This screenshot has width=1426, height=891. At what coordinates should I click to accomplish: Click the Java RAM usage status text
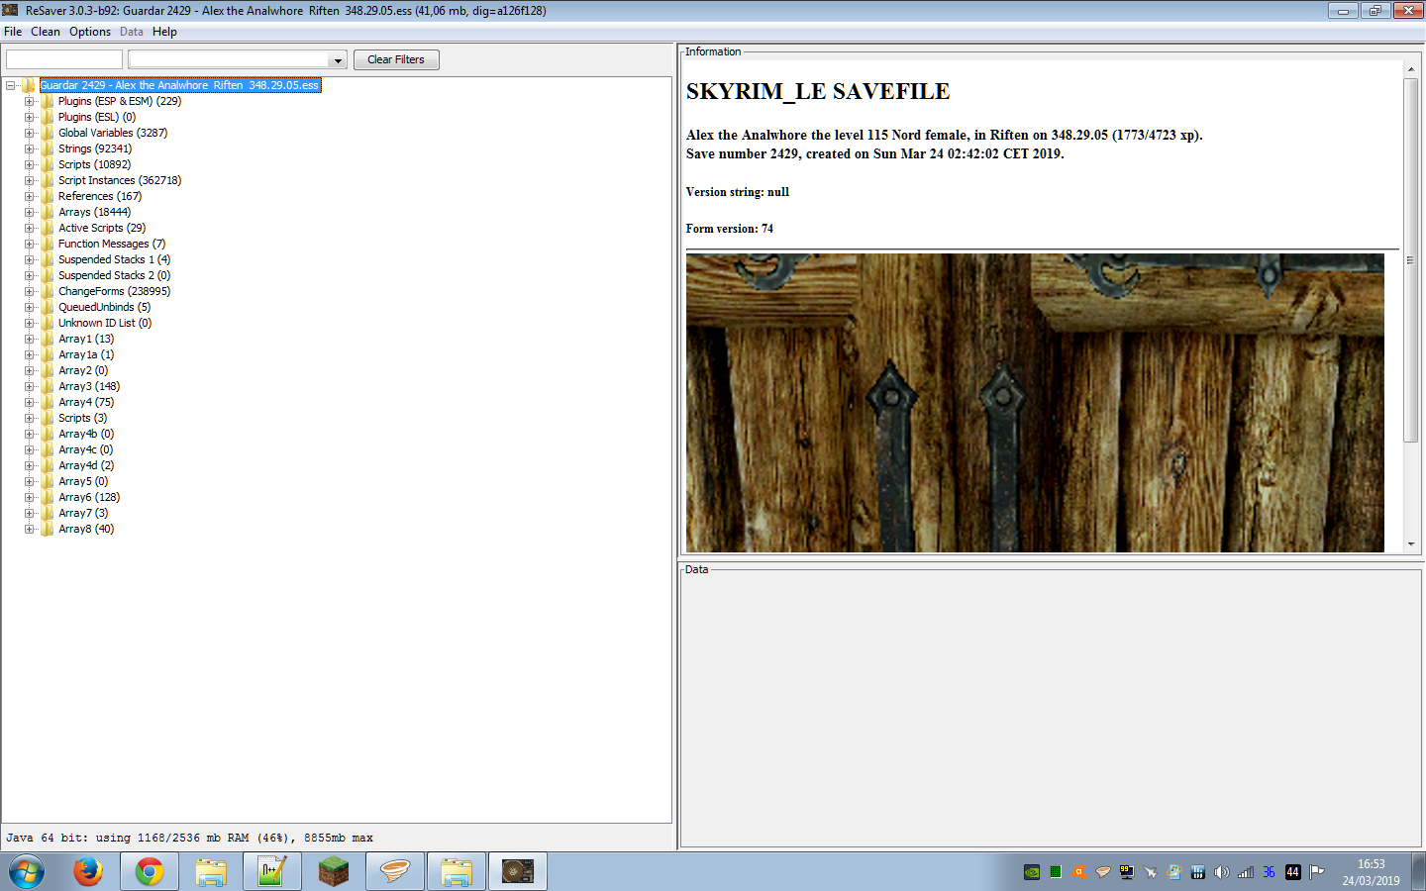(x=189, y=838)
